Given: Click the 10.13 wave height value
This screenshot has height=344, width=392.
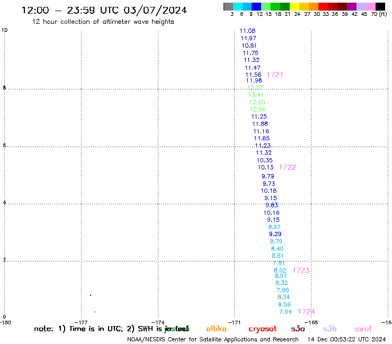Looking at the screenshot, I should [265, 168].
